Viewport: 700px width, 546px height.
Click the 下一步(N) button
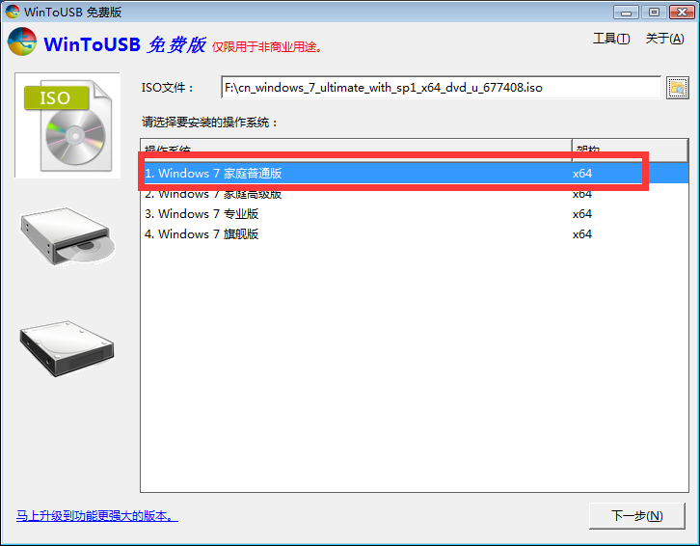(x=636, y=516)
